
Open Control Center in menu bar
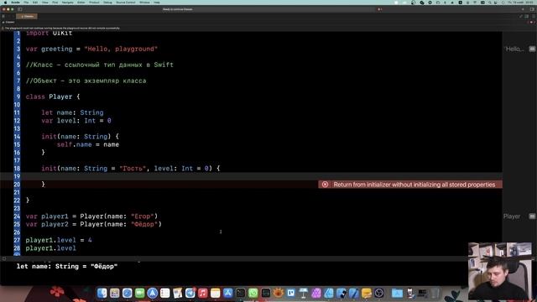[x=496, y=3]
